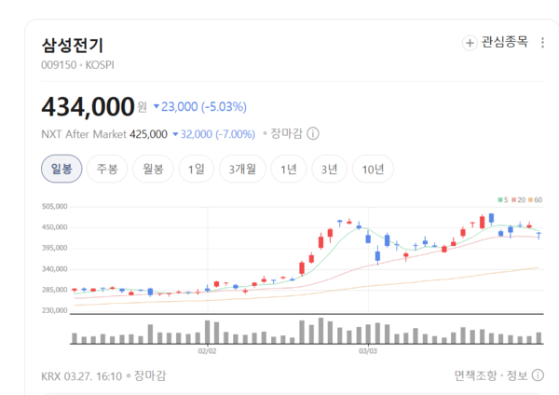Show the 1년 chart range
The image size is (559, 395).
(289, 169)
